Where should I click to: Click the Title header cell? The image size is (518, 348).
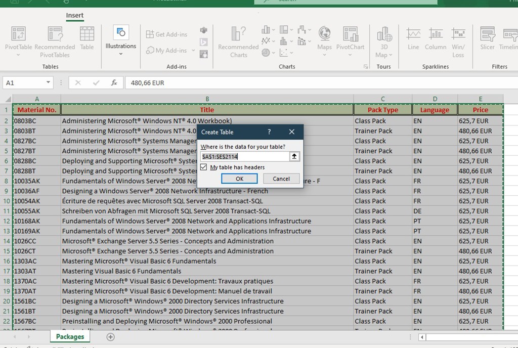[x=207, y=110]
